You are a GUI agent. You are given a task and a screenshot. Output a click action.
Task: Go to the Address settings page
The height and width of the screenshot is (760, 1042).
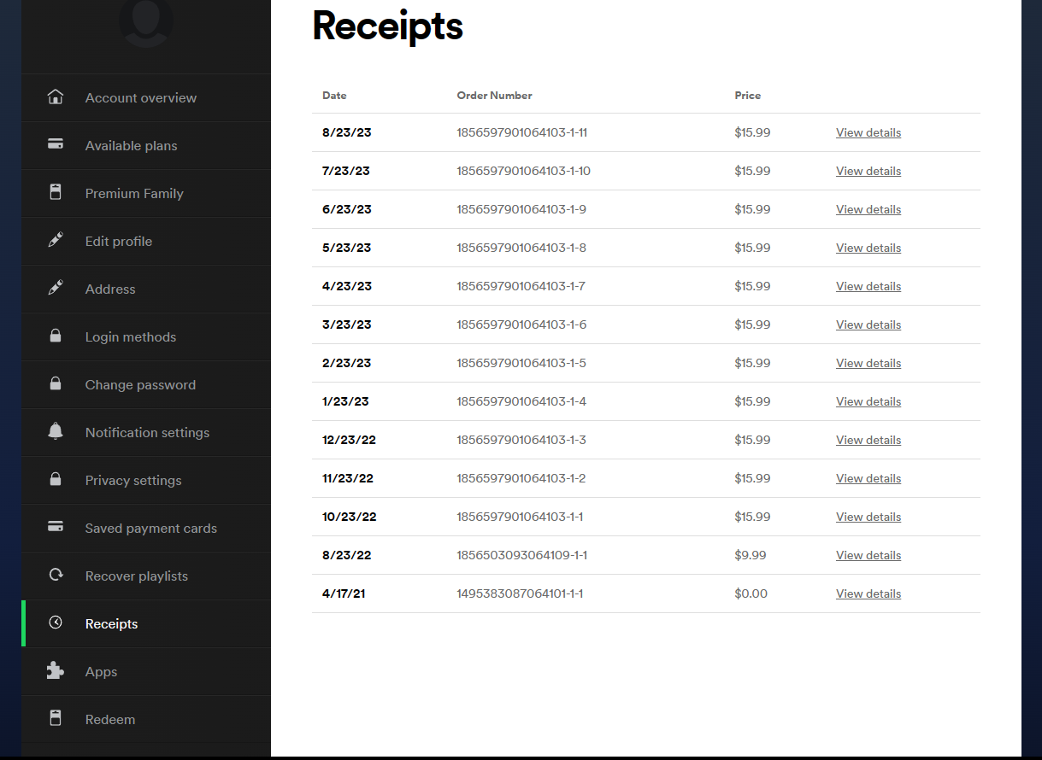point(110,289)
